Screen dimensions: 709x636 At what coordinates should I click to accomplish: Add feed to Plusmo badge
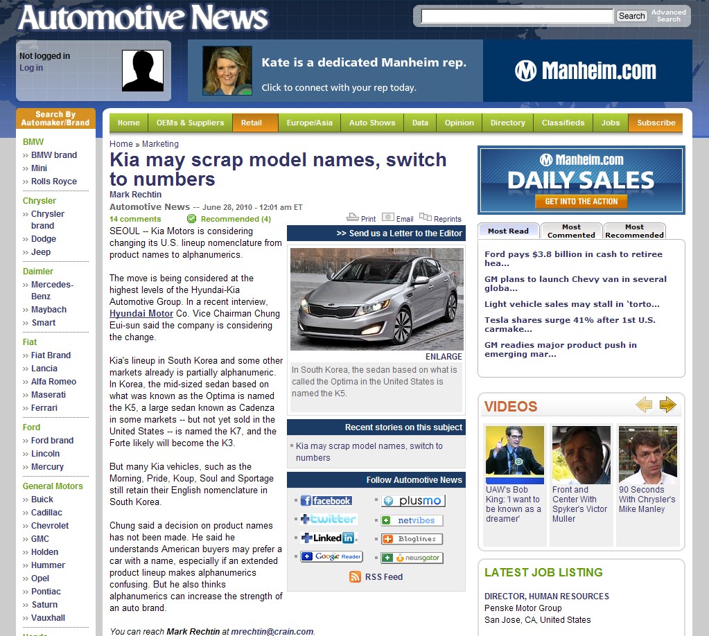click(413, 501)
